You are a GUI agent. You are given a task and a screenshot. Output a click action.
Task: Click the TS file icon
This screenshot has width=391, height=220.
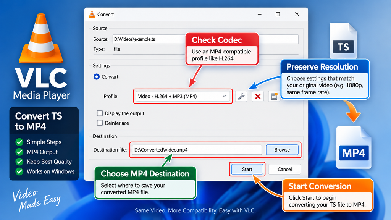[x=343, y=40]
